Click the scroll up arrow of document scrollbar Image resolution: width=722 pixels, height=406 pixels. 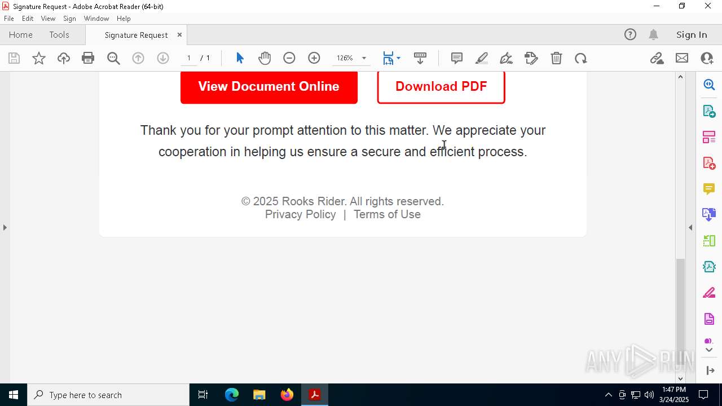point(680,77)
